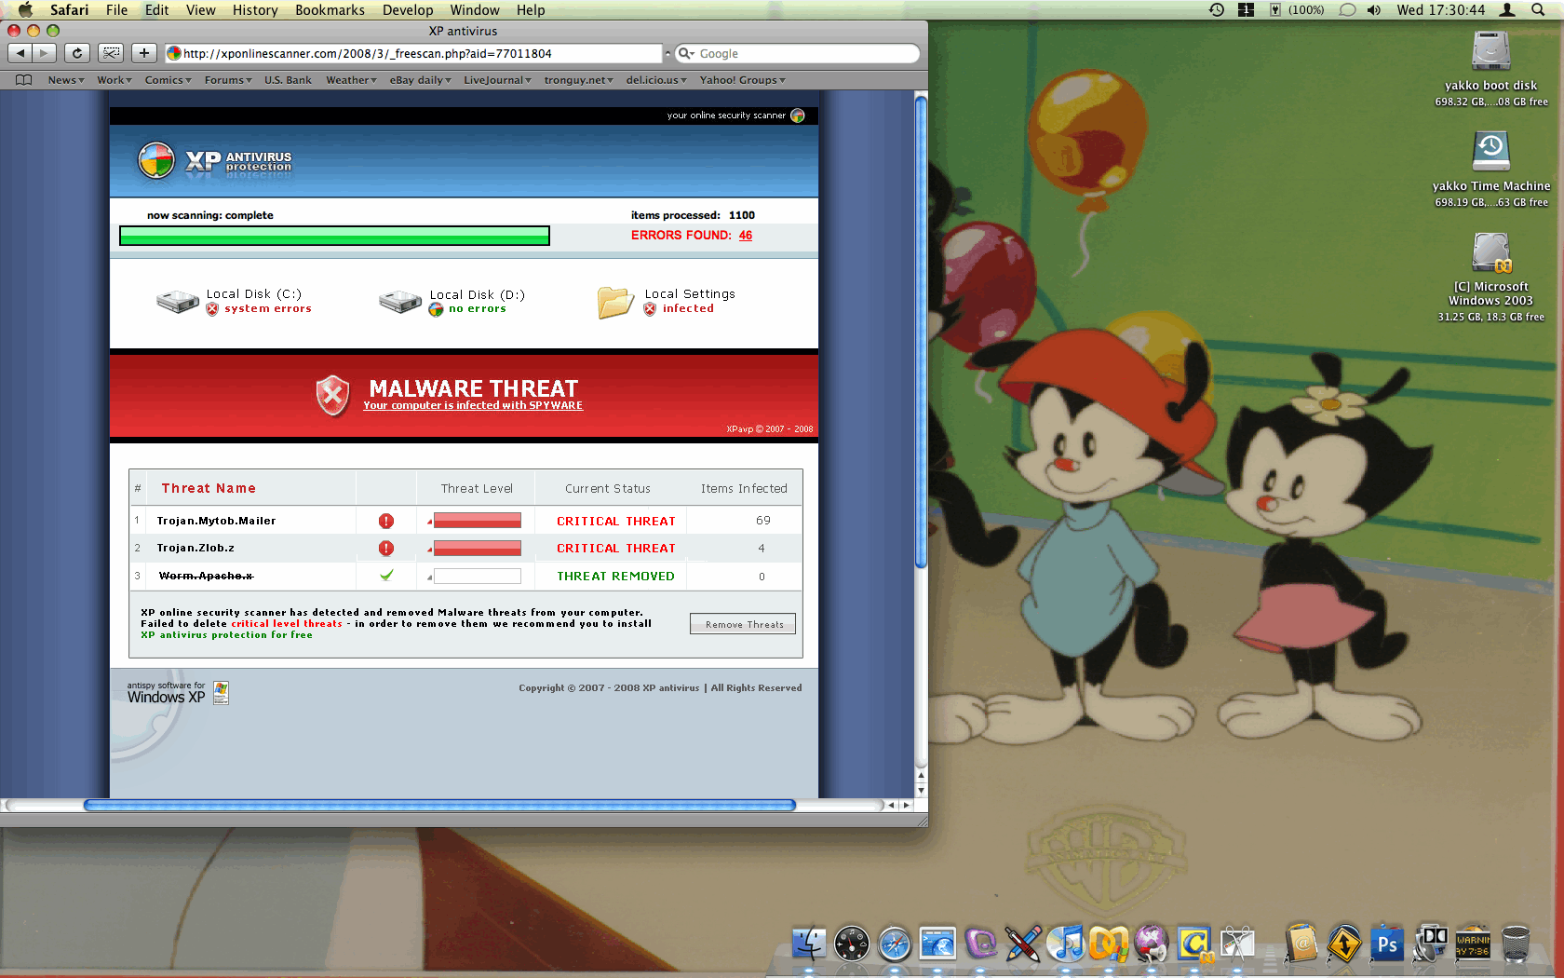Click the volume icon in menu bar
Viewport: 1564px width, 978px height.
pyautogui.click(x=1374, y=10)
